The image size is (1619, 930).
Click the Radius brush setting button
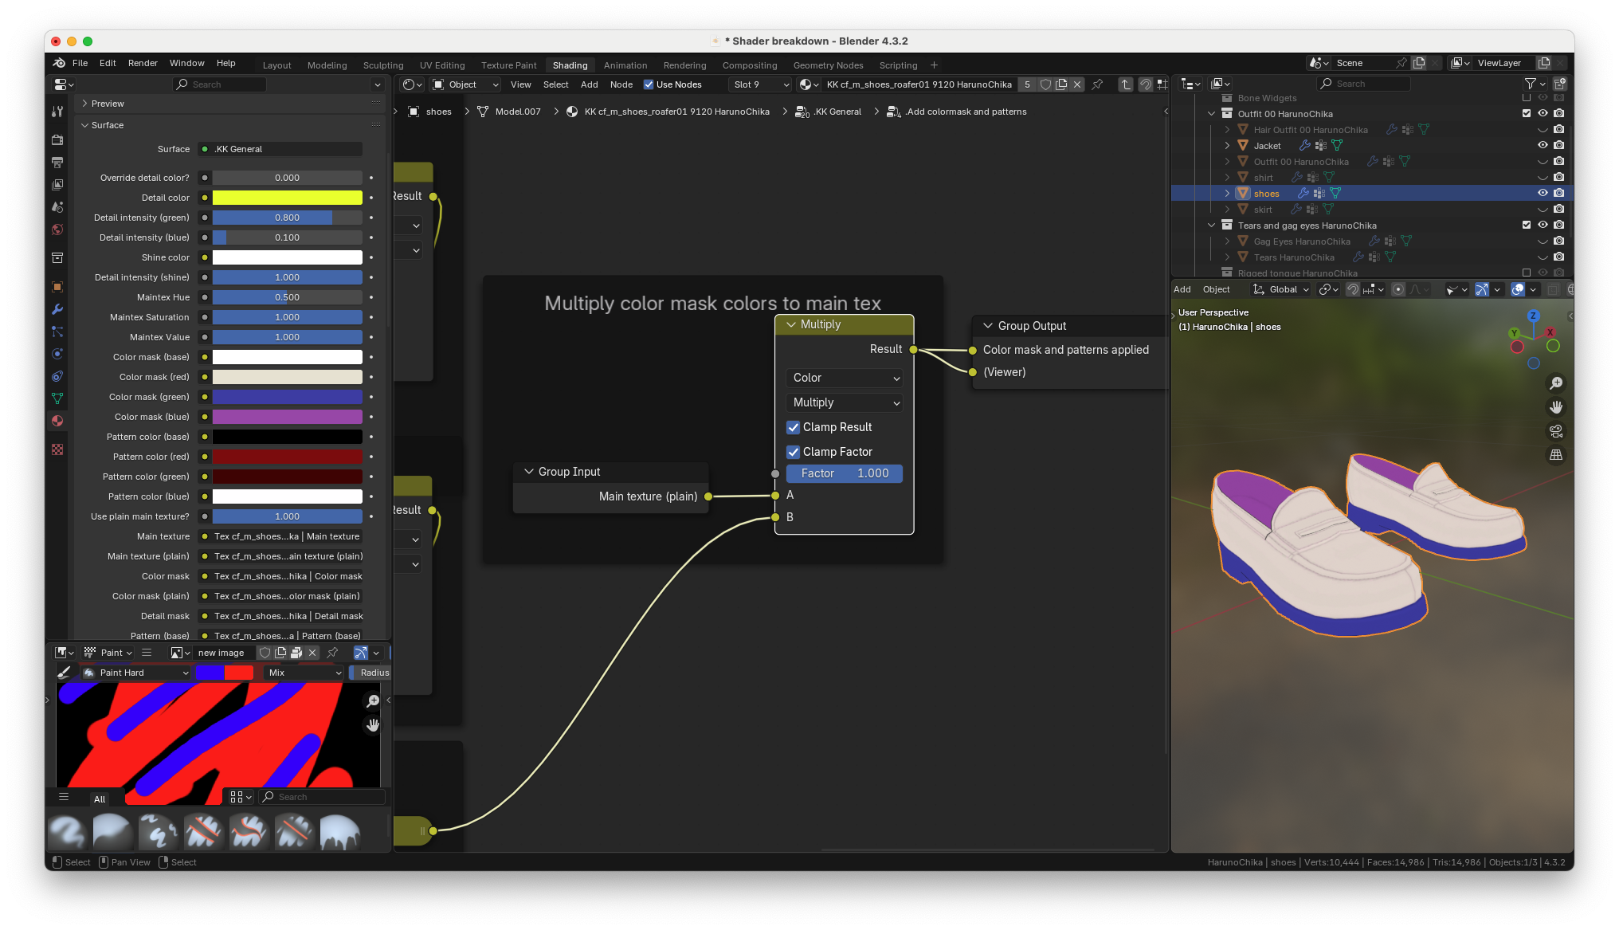(x=374, y=673)
